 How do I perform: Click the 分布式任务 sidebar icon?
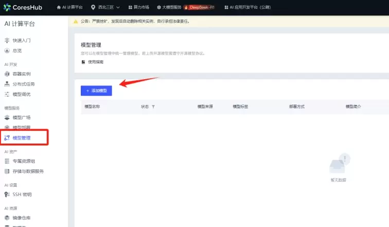(7, 84)
